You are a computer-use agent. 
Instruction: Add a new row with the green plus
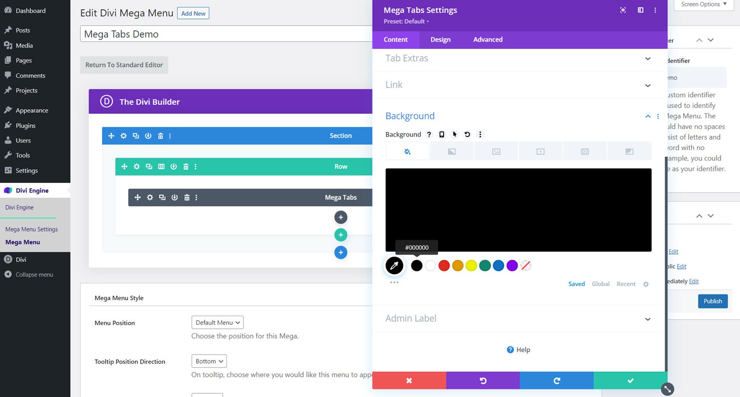click(341, 235)
